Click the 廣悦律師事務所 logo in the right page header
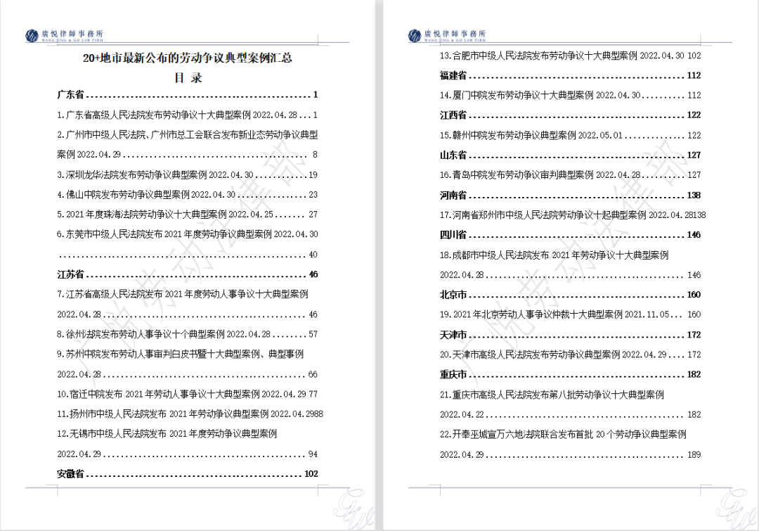This screenshot has height=531, width=759. 447,35
